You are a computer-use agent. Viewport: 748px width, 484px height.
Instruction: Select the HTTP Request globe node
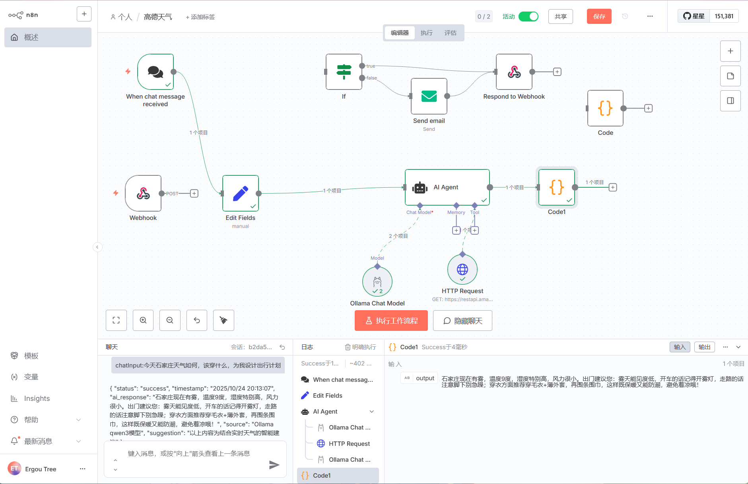[462, 269]
